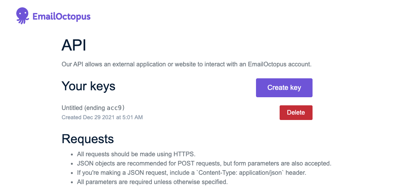Click the Content-Type application/json header bullet
402x196 pixels.
click(x=192, y=173)
